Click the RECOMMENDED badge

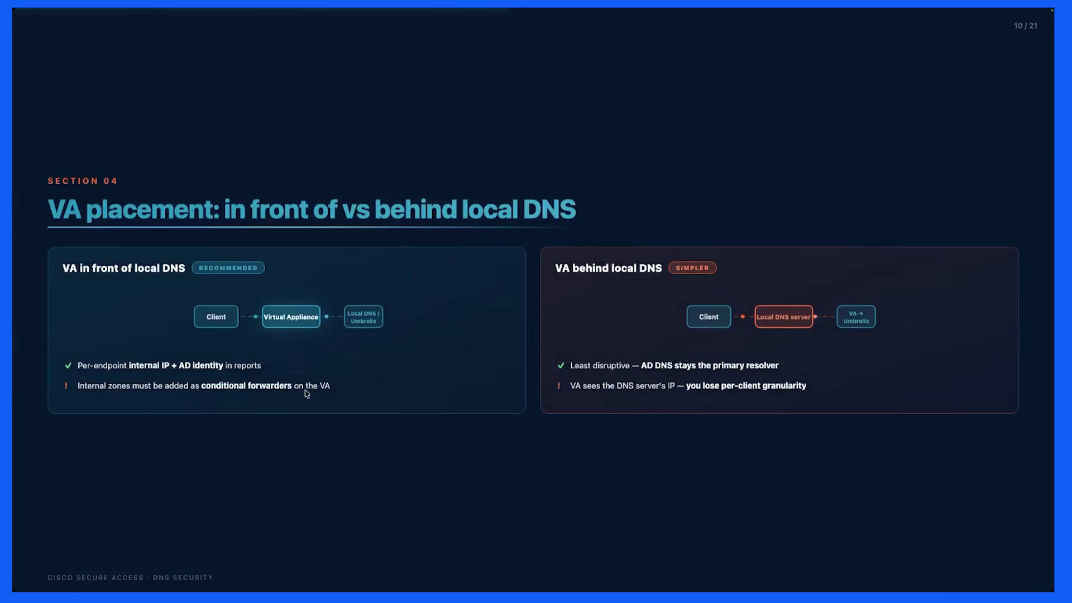[228, 268]
